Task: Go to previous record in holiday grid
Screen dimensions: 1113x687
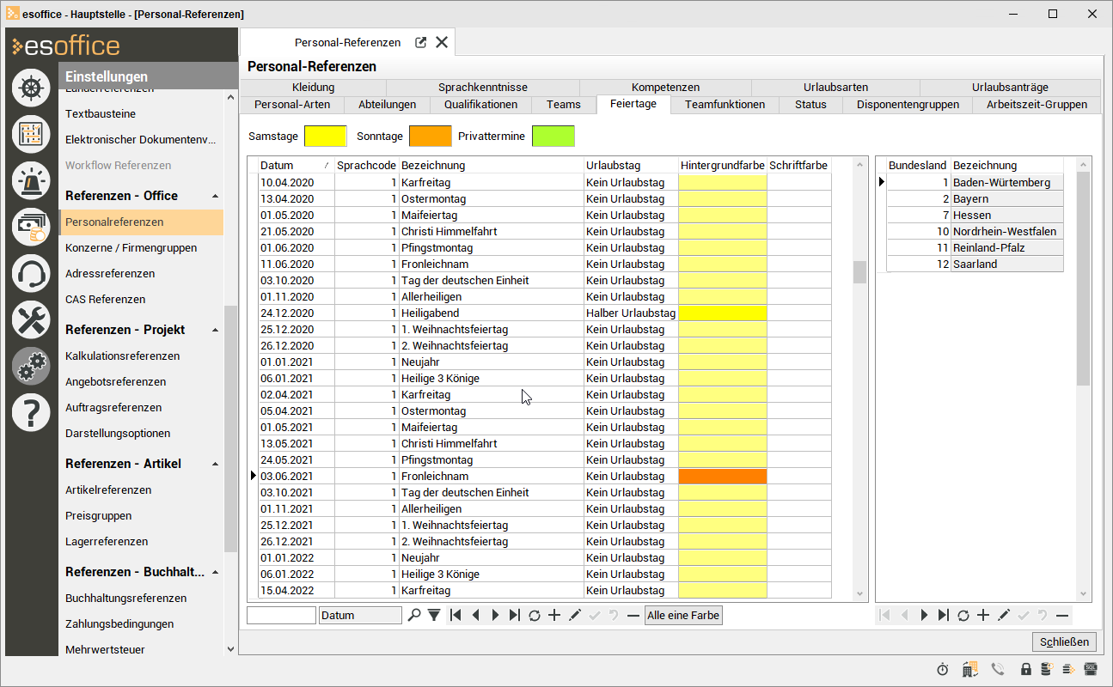Action: coord(475,615)
